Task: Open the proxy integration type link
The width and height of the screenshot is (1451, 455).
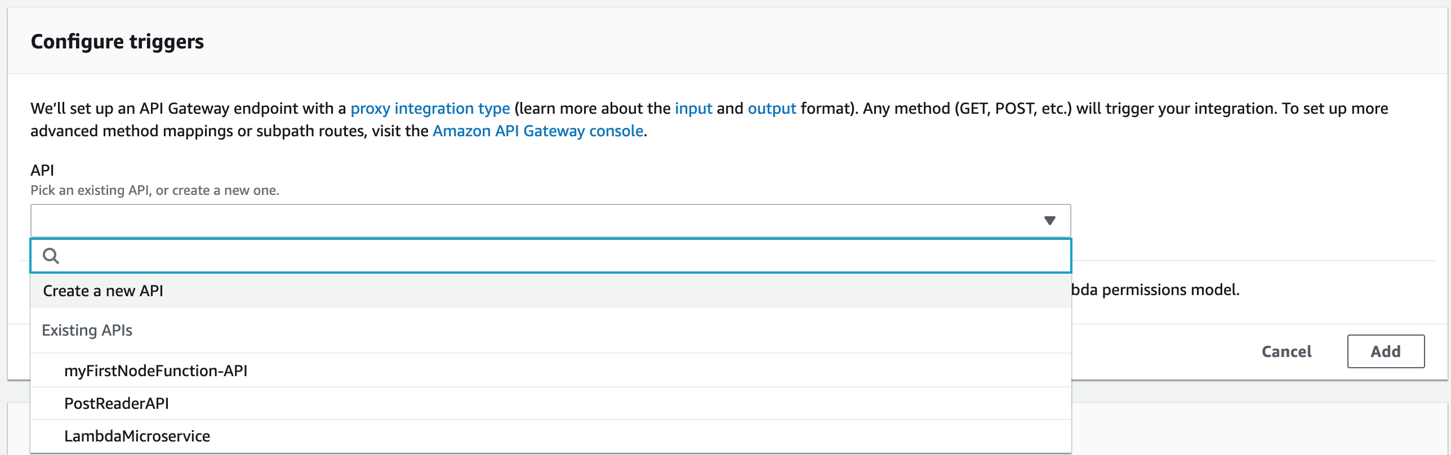Action: pyautogui.click(x=430, y=108)
